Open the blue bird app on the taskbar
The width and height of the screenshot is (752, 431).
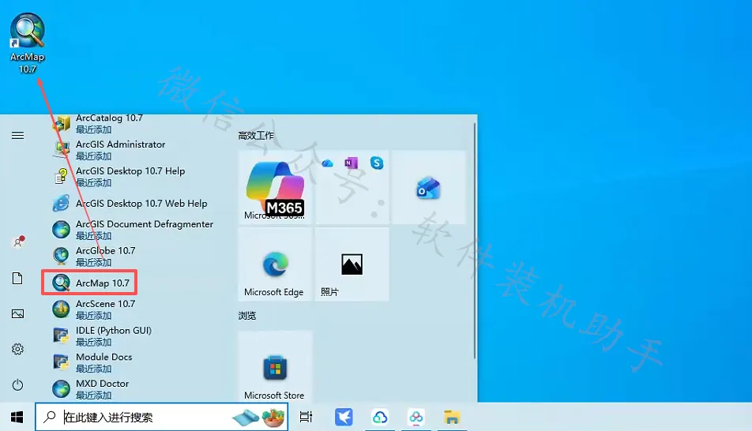[344, 417]
